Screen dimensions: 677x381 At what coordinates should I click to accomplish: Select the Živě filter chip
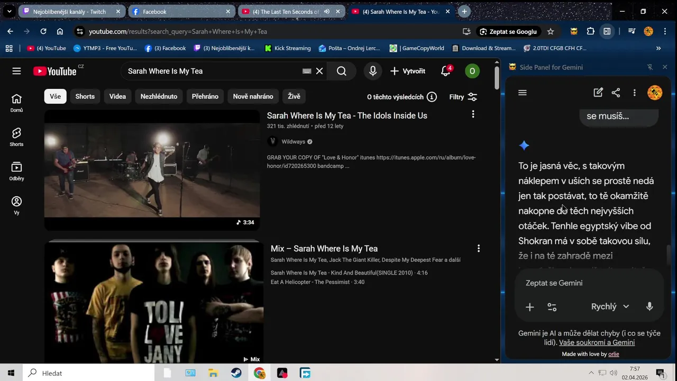pos(294,96)
